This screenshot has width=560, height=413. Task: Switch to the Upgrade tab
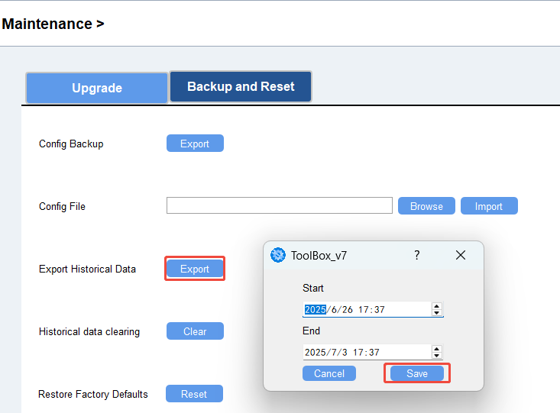[x=97, y=88]
